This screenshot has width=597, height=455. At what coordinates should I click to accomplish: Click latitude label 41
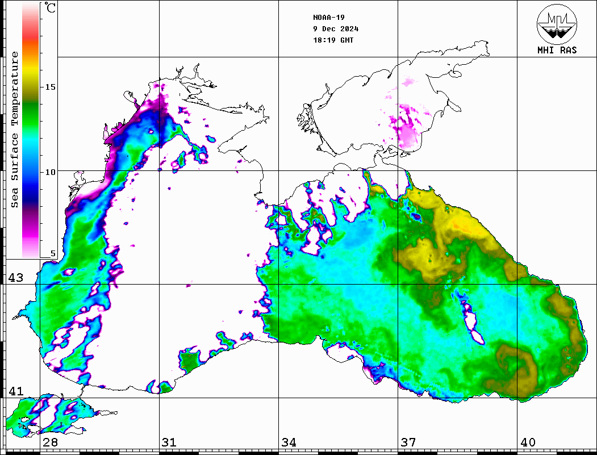coord(16,391)
